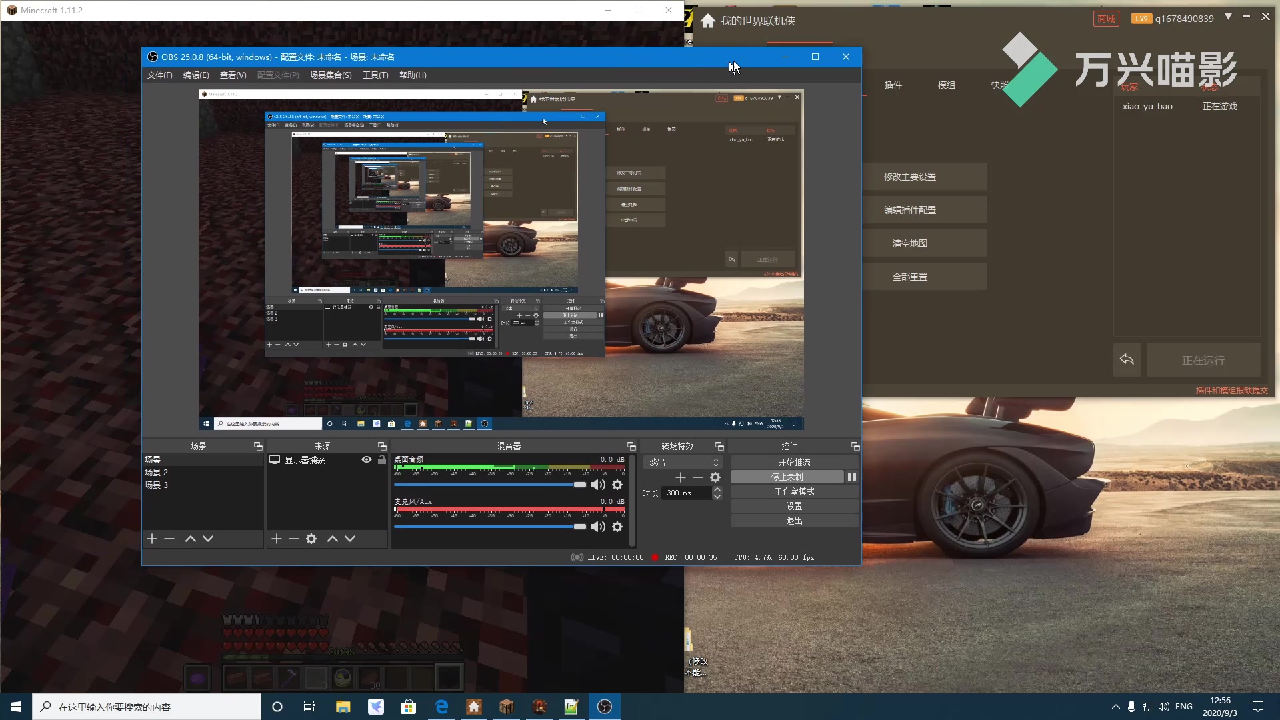Screen dimensions: 1280x720
Task: Remove the selected source with the minus icon
Action: click(294, 539)
